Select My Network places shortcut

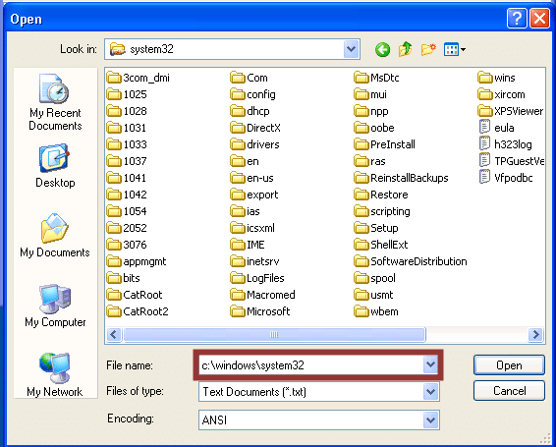tap(55, 374)
